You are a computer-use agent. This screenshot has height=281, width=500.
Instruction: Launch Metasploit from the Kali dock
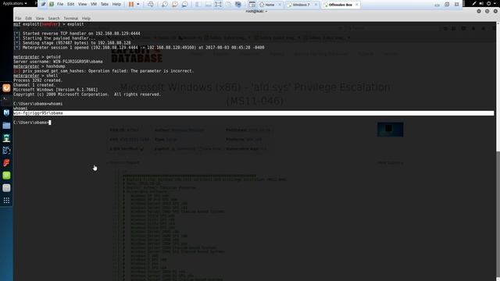[6, 112]
